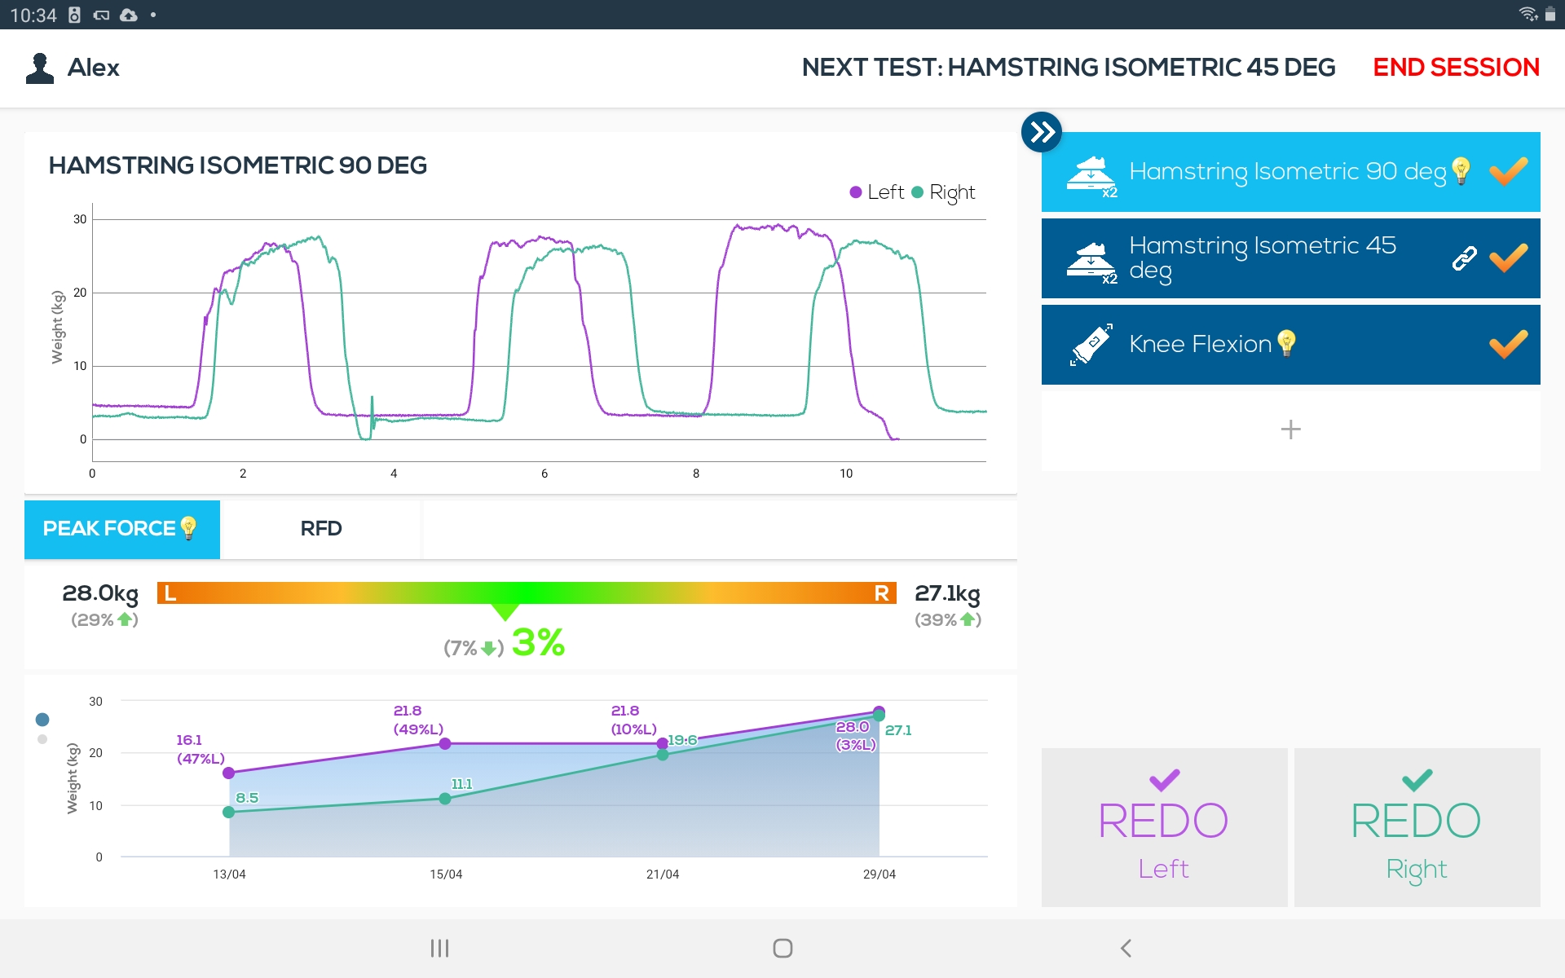This screenshot has width=1565, height=978.
Task: Click the dynamometer icon on Knee Flexion row
Action: point(1091,345)
